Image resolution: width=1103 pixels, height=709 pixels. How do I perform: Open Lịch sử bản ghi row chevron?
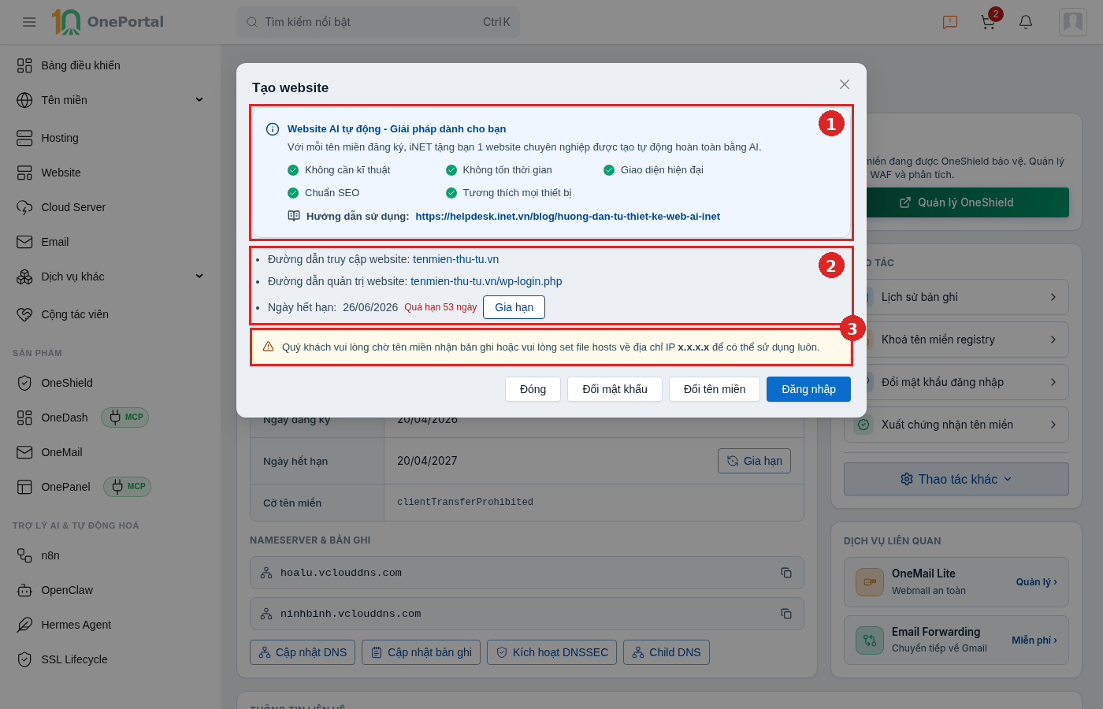click(1053, 297)
